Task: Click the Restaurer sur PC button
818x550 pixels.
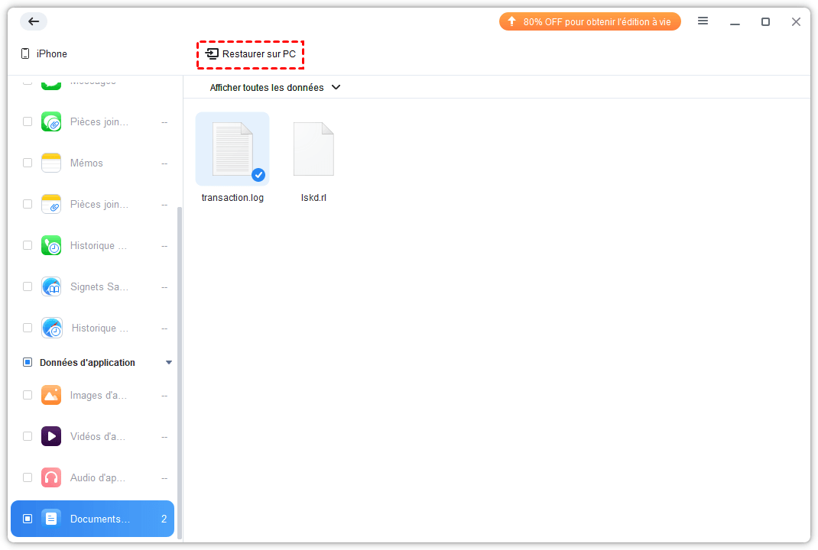Action: (x=251, y=54)
